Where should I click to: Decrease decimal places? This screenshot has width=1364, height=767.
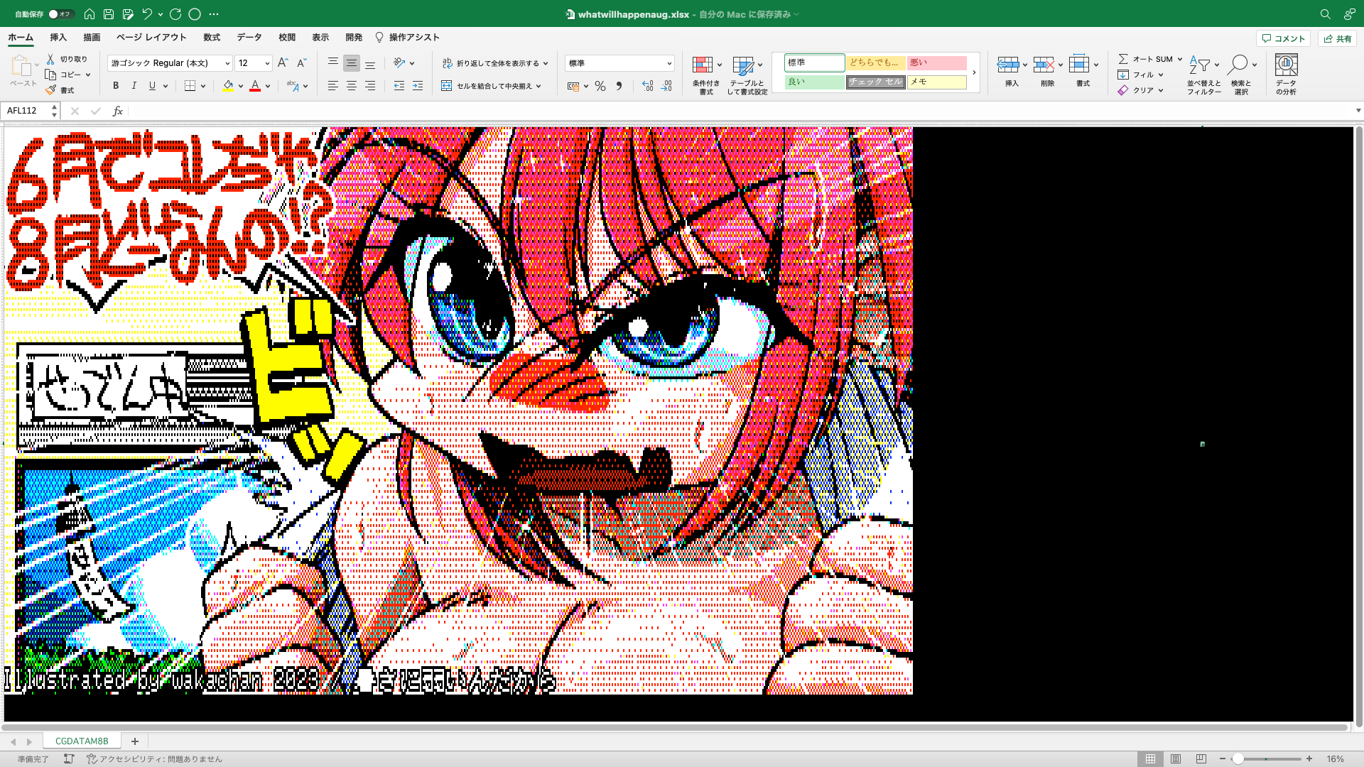[x=666, y=86]
